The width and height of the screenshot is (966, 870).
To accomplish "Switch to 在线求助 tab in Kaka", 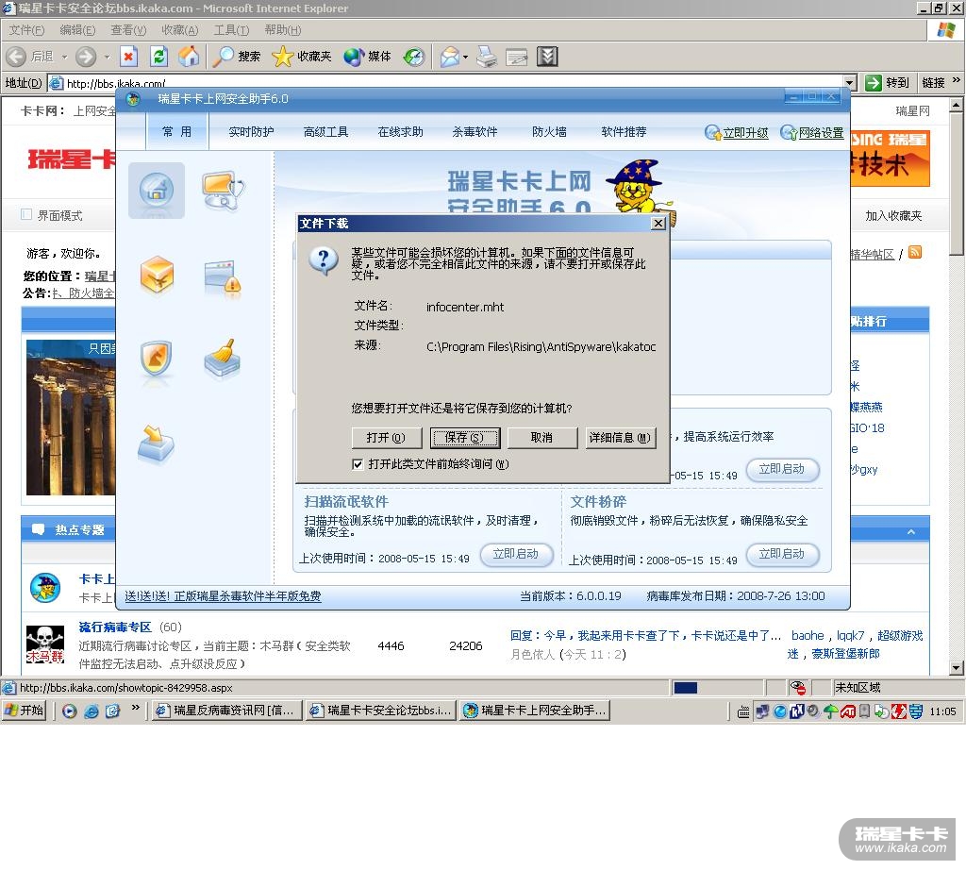I will coord(400,132).
